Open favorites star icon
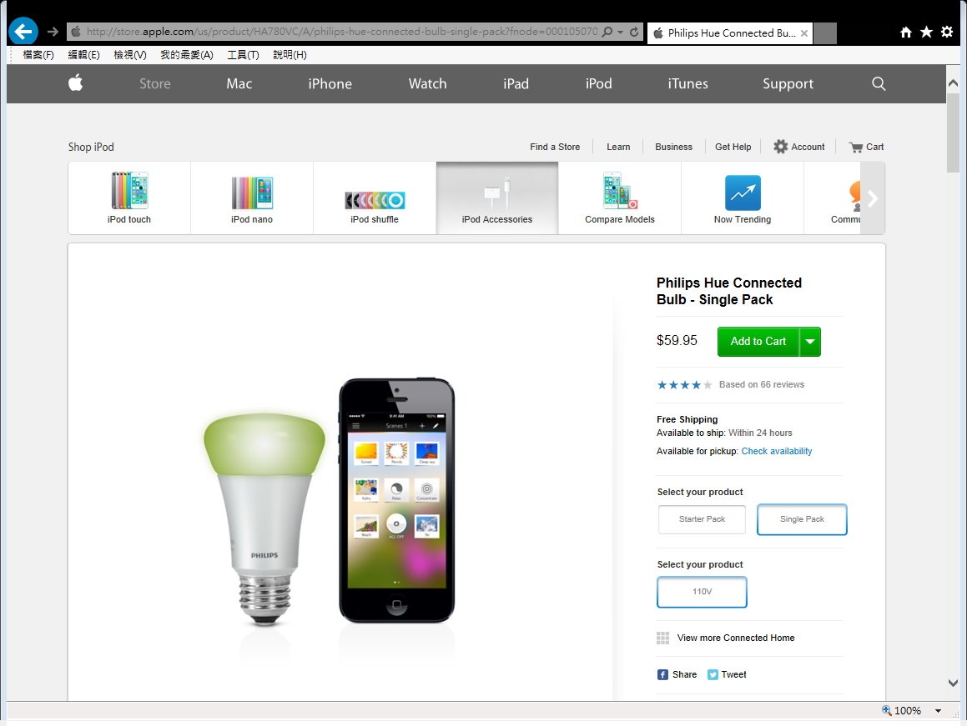 pyautogui.click(x=926, y=32)
